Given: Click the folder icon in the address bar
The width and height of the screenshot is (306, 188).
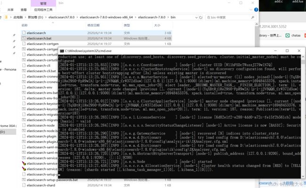Looking at the screenshot, I should tap(6, 17).
